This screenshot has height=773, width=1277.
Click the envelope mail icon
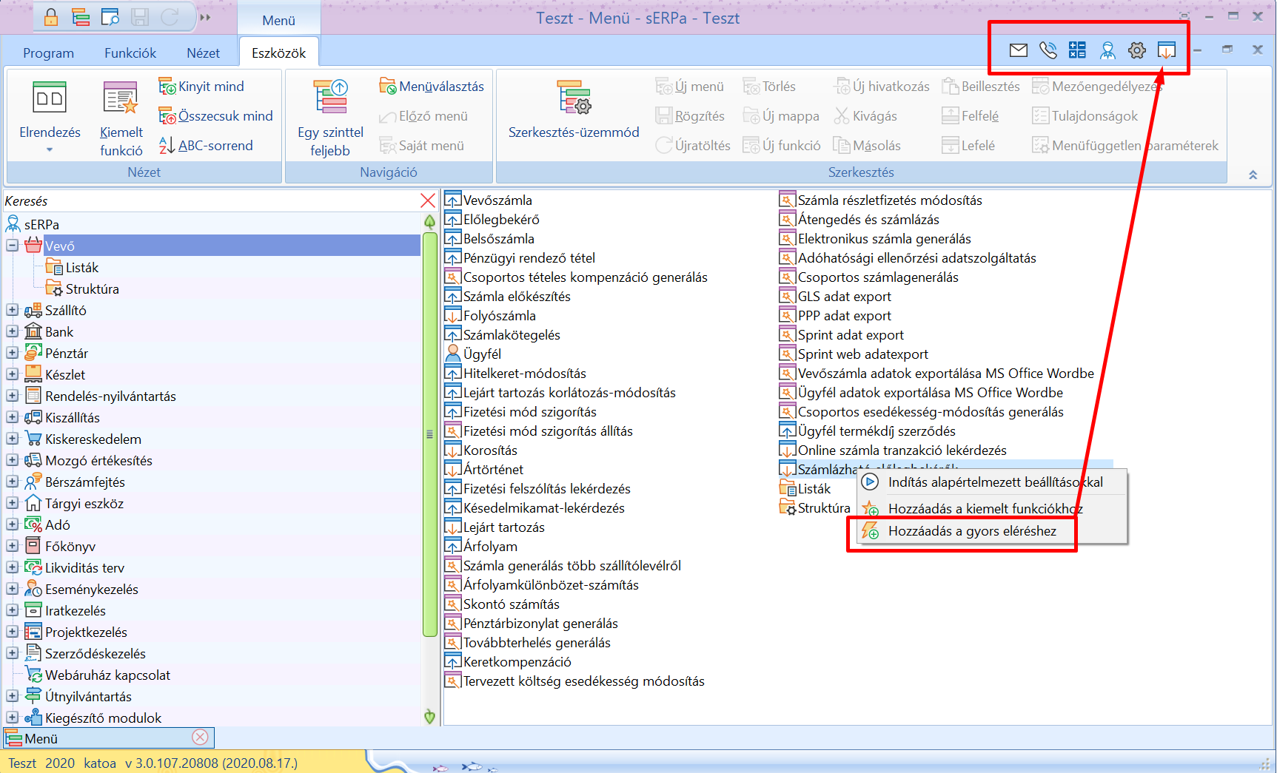[x=1019, y=50]
